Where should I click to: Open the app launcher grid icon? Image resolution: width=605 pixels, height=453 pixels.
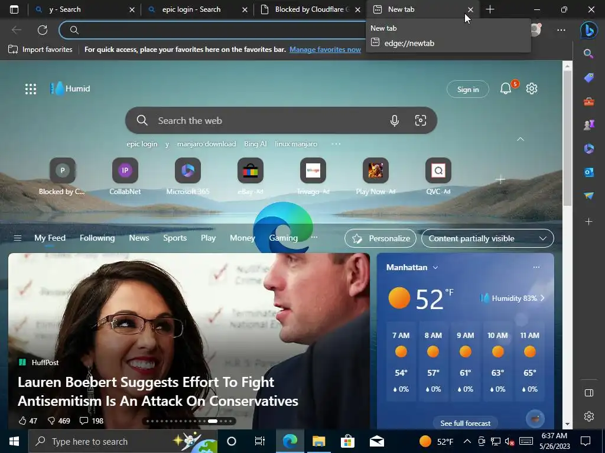click(31, 89)
